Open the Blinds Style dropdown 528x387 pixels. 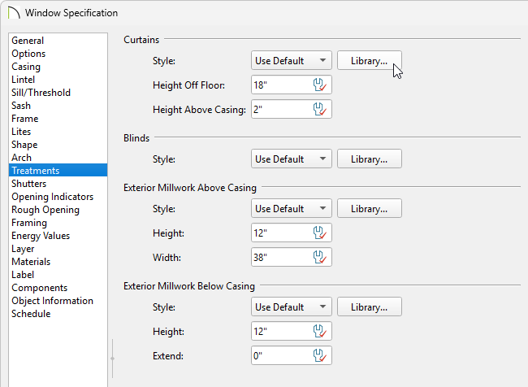point(292,159)
